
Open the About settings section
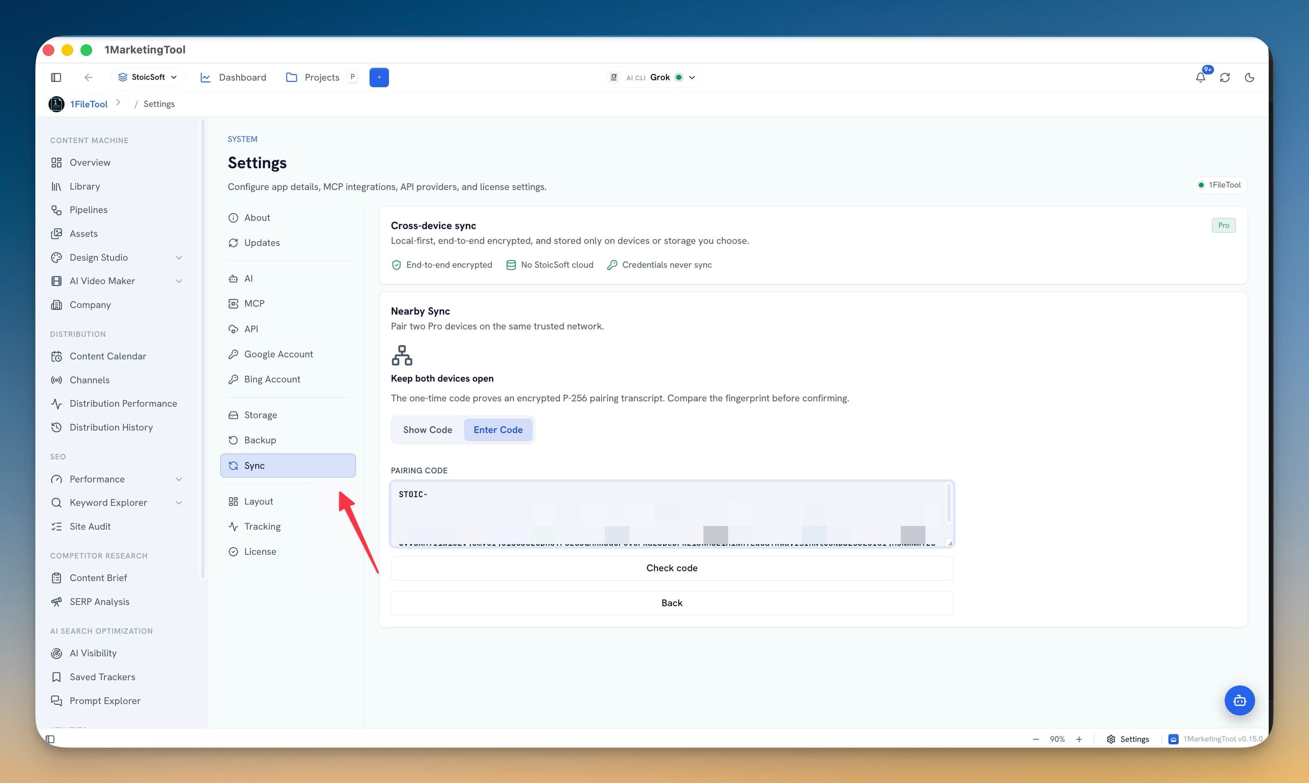pyautogui.click(x=288, y=218)
